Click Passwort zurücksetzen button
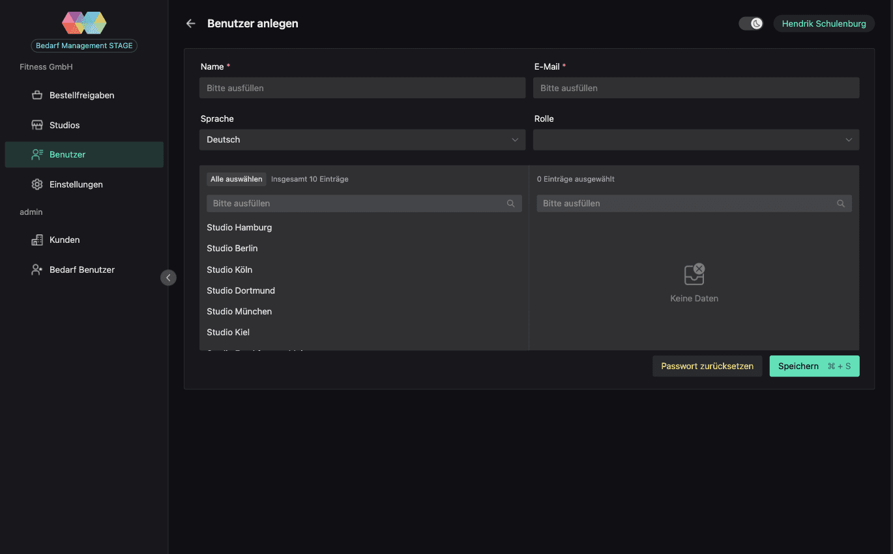893x554 pixels. coord(707,366)
